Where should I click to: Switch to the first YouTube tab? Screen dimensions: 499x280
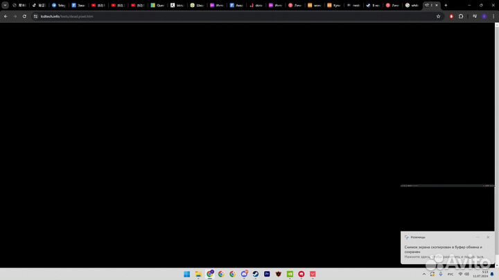click(98, 5)
